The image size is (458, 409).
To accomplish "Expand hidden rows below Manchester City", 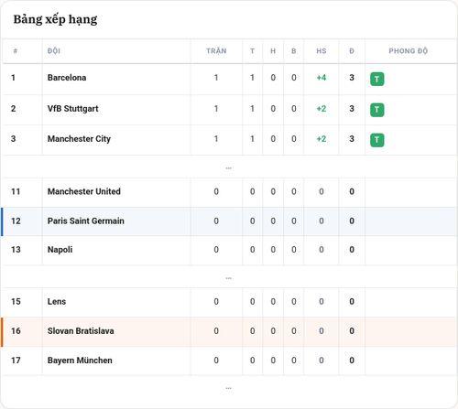I will pos(228,168).
